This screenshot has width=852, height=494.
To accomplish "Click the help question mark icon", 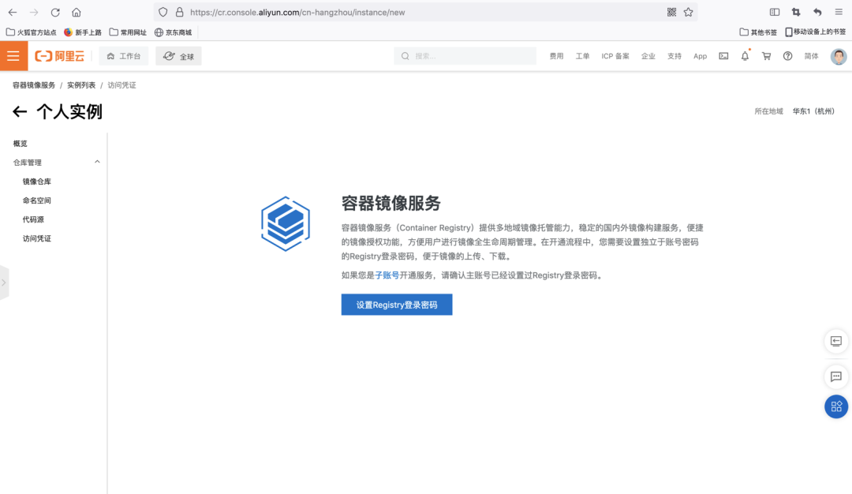I will (787, 56).
